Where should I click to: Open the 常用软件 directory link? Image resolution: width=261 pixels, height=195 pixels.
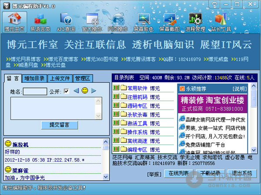point(137,88)
